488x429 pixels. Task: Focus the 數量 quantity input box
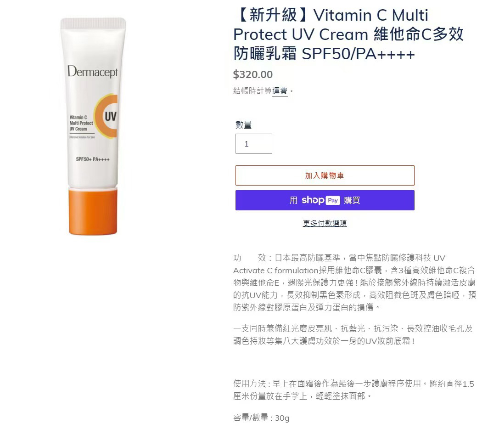(x=254, y=144)
